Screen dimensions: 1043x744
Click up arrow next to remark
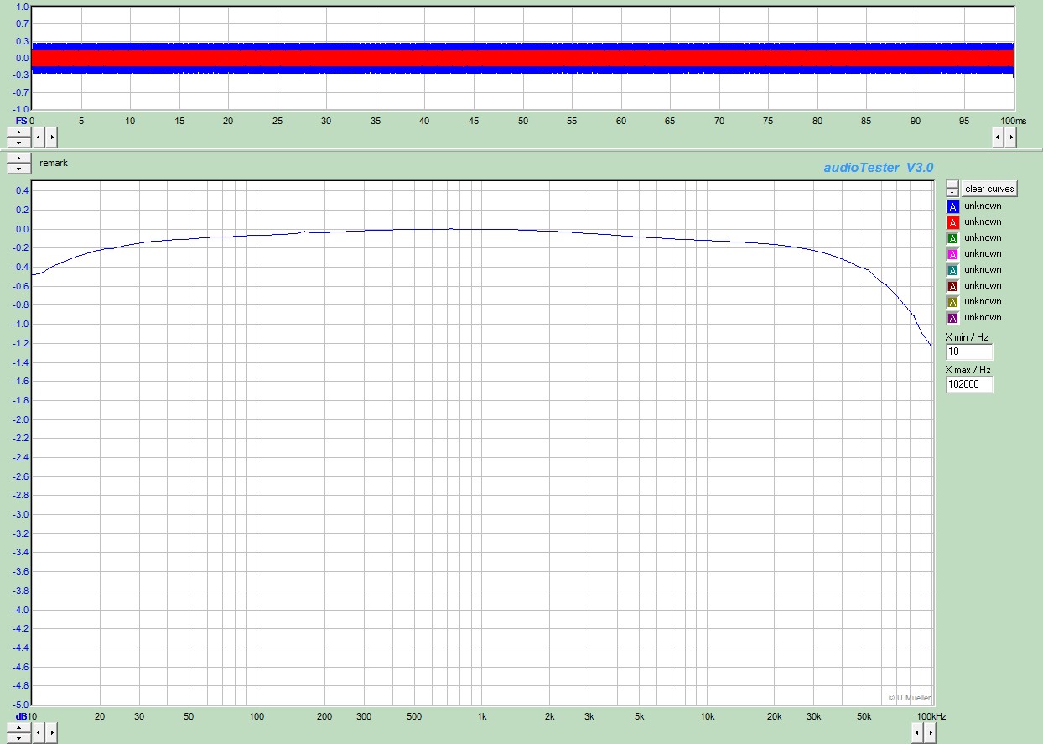18,159
